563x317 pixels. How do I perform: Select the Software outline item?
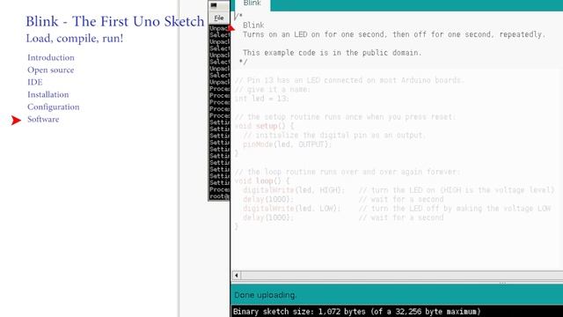click(43, 120)
